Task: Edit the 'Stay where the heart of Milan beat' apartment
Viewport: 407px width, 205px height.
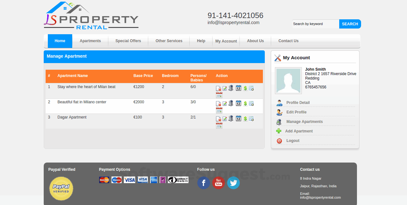Action: 225,88
